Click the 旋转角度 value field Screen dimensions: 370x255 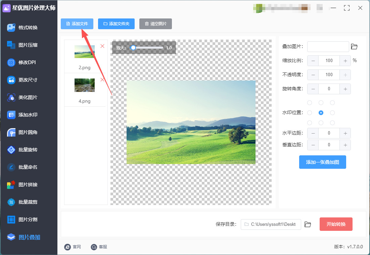pyautogui.click(x=329, y=89)
